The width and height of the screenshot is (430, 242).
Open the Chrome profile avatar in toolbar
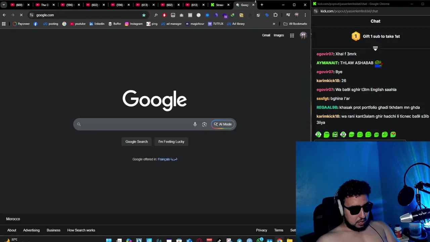[296, 15]
